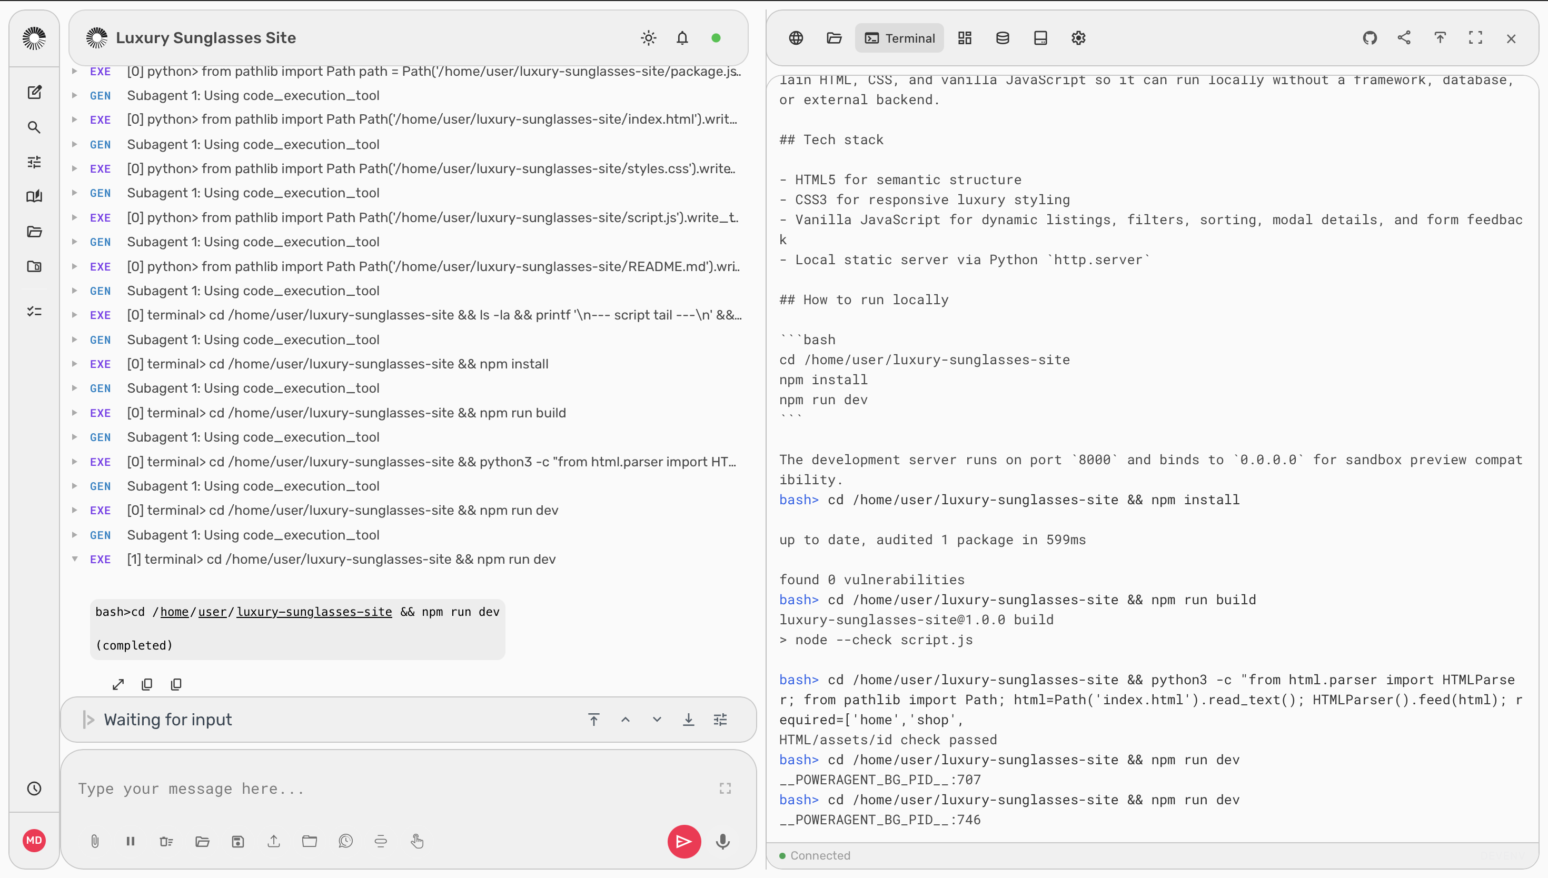Switch to the Terminal tab
Screen dimensions: 1548x878
coord(900,38)
